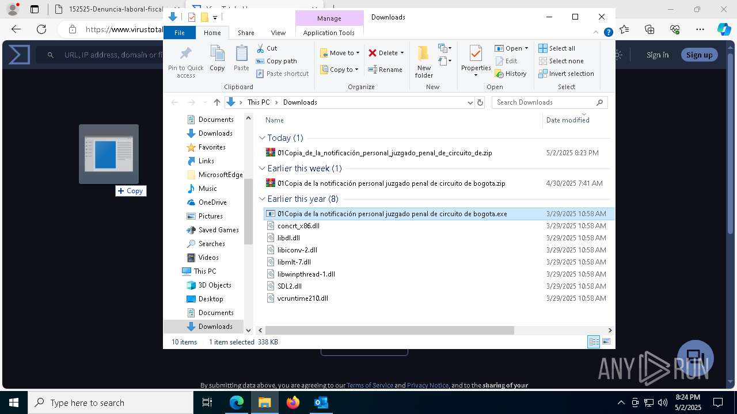This screenshot has width=737, height=414.
Task: Open Task View on taskbar
Action: tap(208, 402)
